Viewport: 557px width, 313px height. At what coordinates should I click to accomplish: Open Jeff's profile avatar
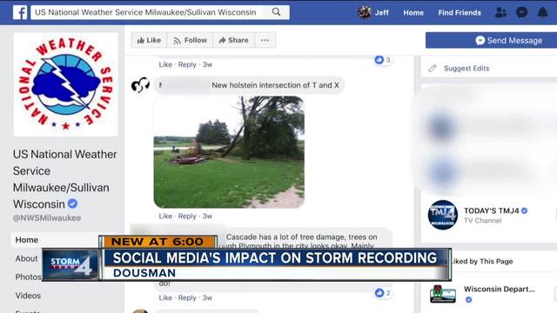pyautogui.click(x=364, y=12)
